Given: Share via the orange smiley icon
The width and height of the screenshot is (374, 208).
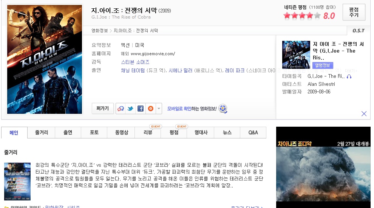Looking at the screenshot, I should click(x=150, y=109).
